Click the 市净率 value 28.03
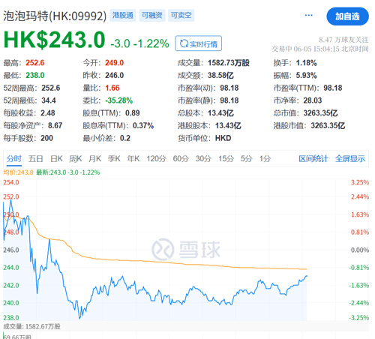 [313, 100]
